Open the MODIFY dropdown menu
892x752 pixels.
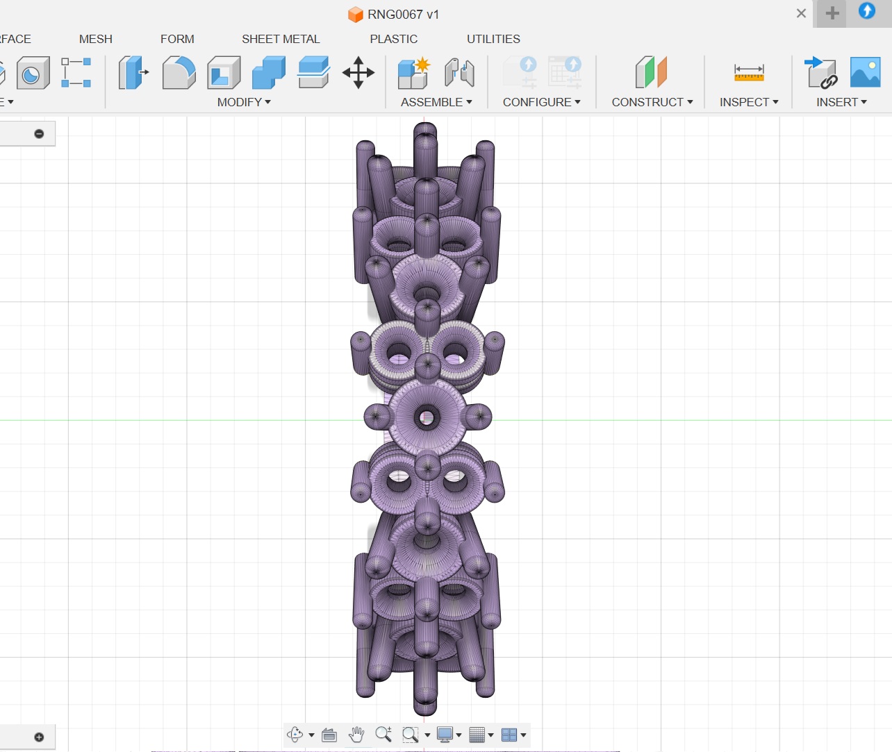(x=244, y=102)
